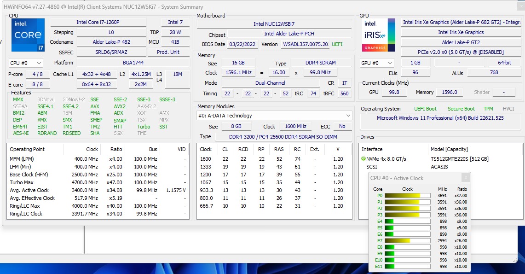Viewport: 525px width, 274px height.
Task: Click the P0 core clock bar
Action: (x=408, y=196)
